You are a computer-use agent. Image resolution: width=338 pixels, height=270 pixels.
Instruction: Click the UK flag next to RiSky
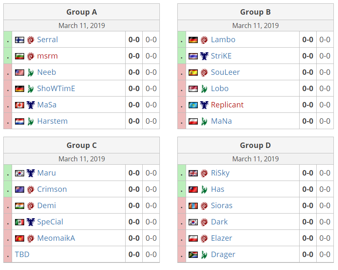[193, 173]
